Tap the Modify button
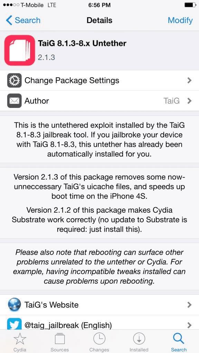 (180, 20)
